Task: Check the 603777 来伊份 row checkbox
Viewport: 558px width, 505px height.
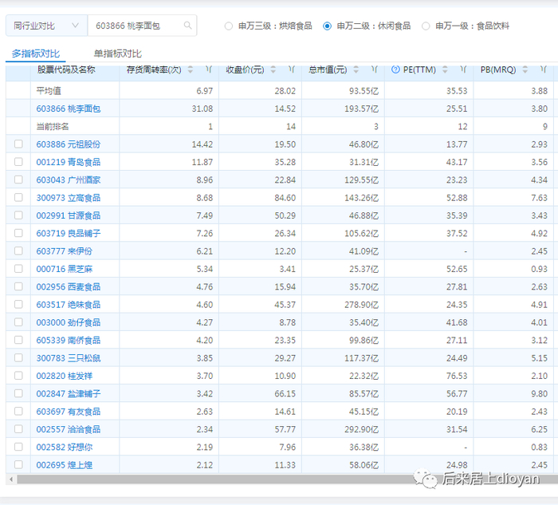Action: click(18, 251)
